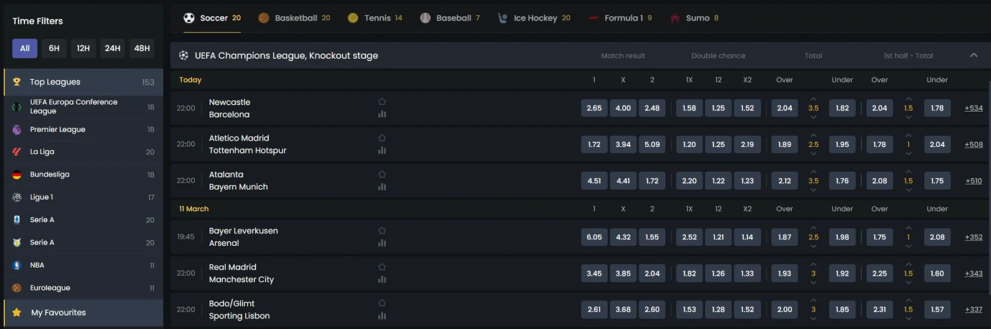
Task: Select 1X double chance 2.52 for Leverkusen
Action: [x=689, y=237]
